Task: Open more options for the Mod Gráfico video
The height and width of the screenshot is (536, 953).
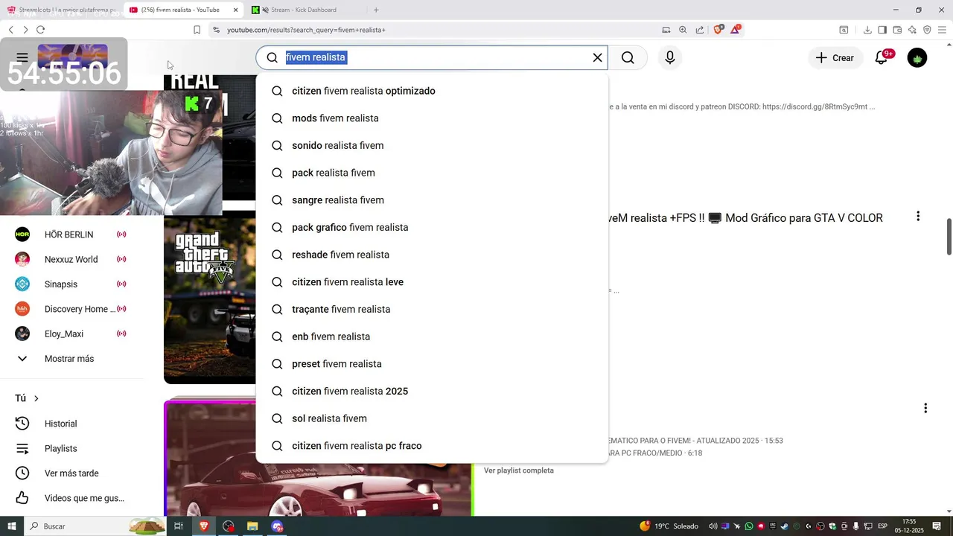Action: pyautogui.click(x=918, y=216)
